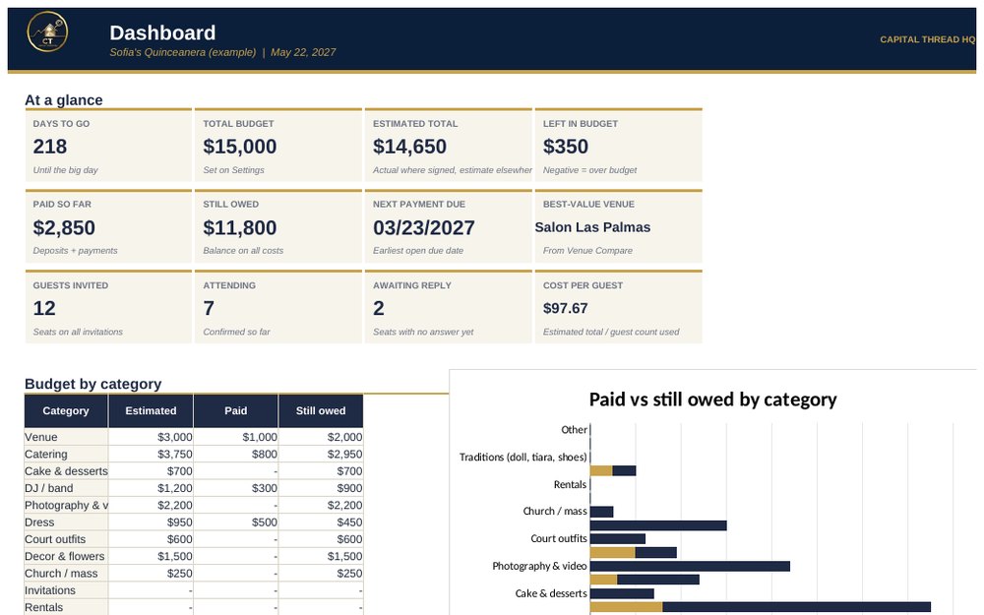Click the Paid column header
The image size is (984, 615).
[236, 410]
